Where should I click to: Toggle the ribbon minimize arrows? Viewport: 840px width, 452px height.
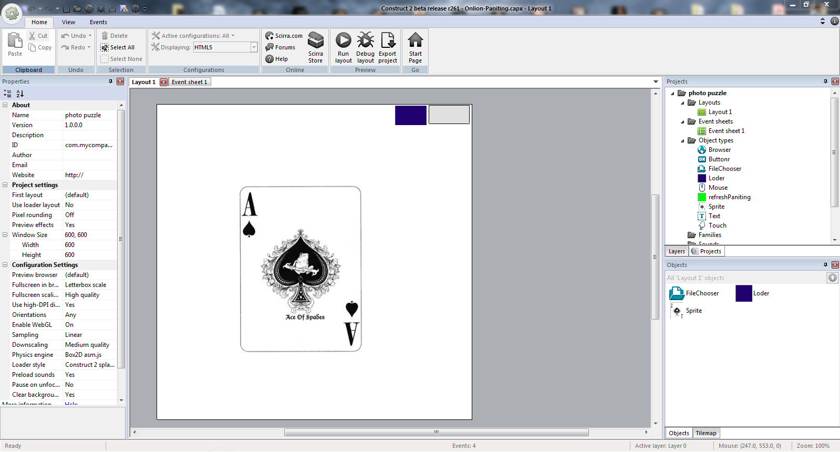[823, 22]
